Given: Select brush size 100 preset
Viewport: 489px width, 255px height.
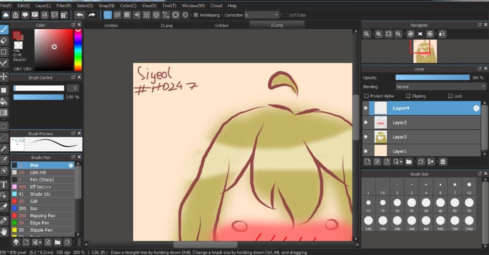Looking at the screenshot, I should (x=368, y=222).
